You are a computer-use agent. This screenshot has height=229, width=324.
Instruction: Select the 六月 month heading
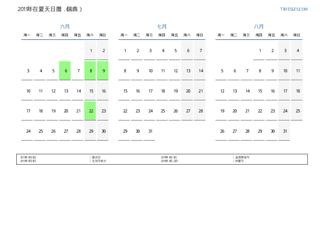(65, 27)
